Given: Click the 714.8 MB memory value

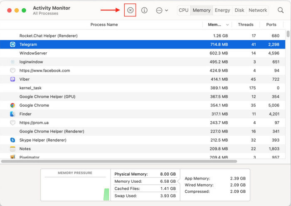Looking at the screenshot, I should click(219, 44).
